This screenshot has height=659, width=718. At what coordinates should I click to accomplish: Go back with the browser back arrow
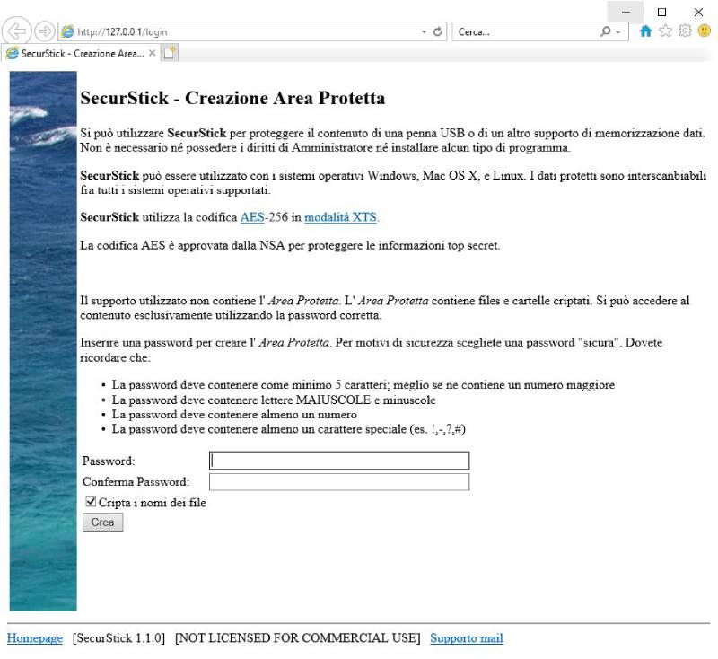click(17, 31)
